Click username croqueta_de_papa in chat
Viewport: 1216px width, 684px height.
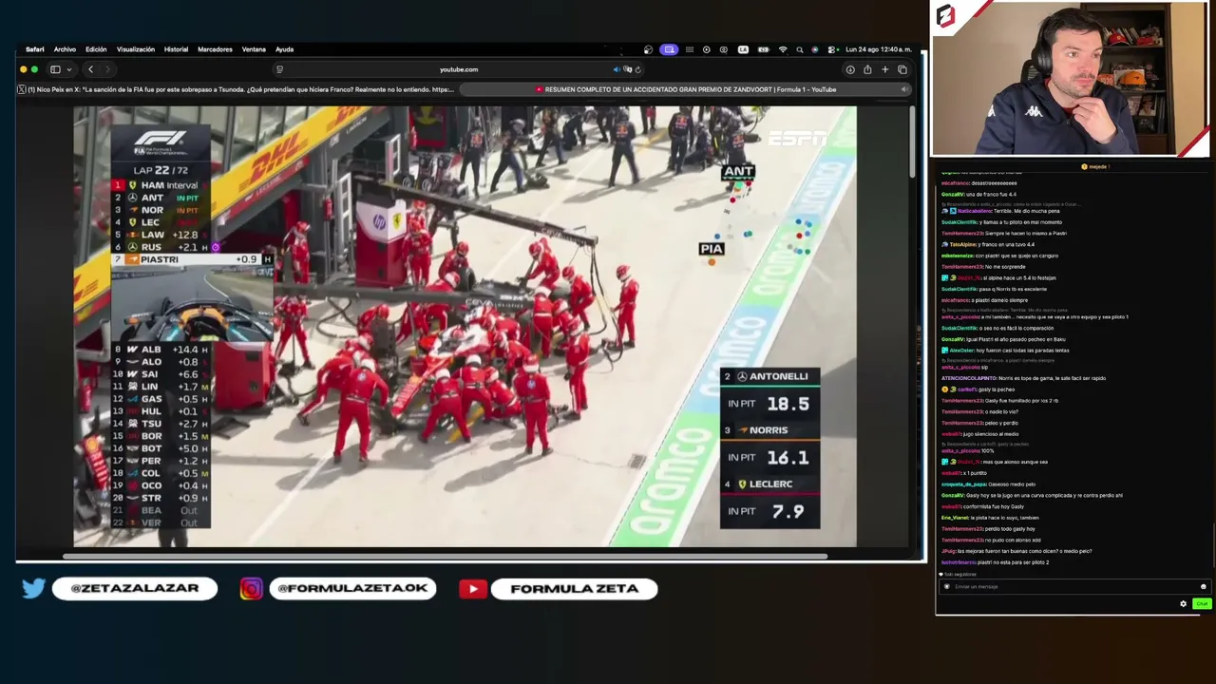[x=961, y=484]
